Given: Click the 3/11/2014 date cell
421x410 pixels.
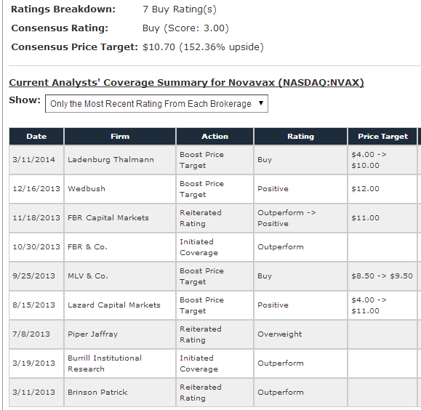Looking at the screenshot, I should 36,160.
